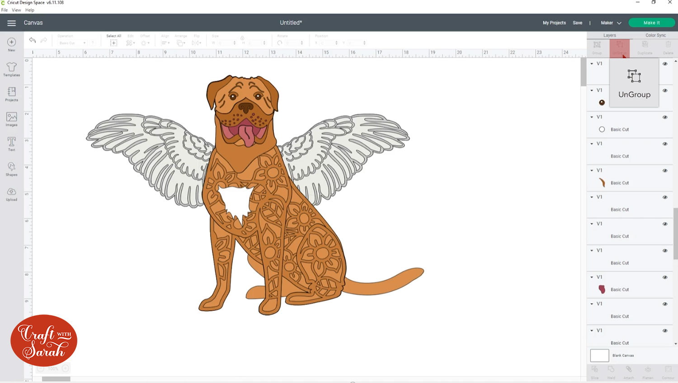Screen dimensions: 678x383
Task: Click the Upload icon in the sidebar
Action: click(11, 193)
